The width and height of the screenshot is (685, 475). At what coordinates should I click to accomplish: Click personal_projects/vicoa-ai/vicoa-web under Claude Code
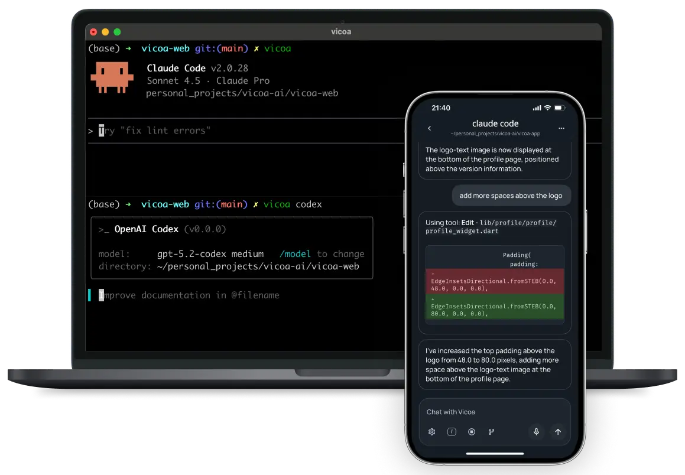pyautogui.click(x=242, y=93)
